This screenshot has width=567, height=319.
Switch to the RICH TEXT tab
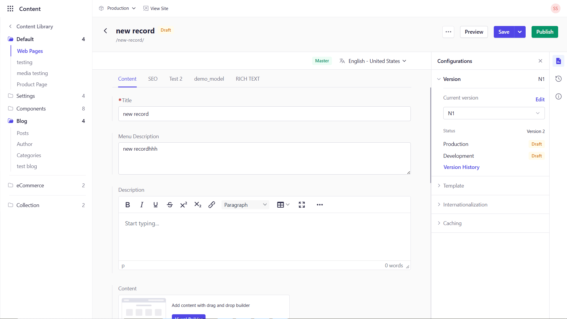click(247, 79)
